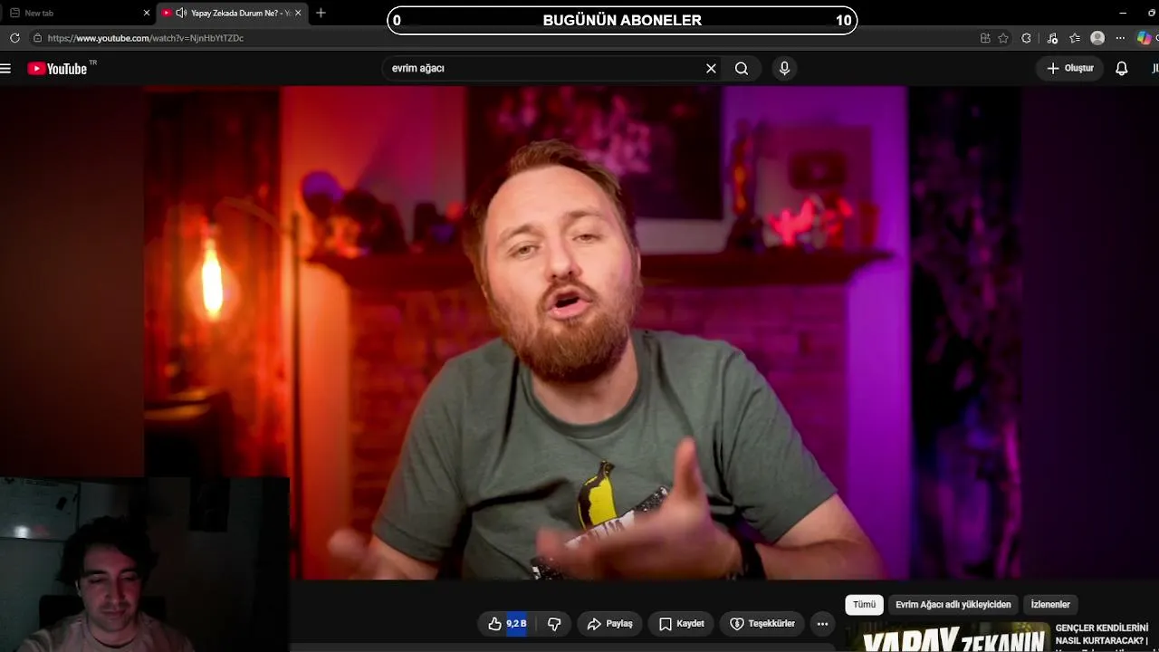Add this page to favorites star
This screenshot has width=1159, height=652.
(1003, 38)
